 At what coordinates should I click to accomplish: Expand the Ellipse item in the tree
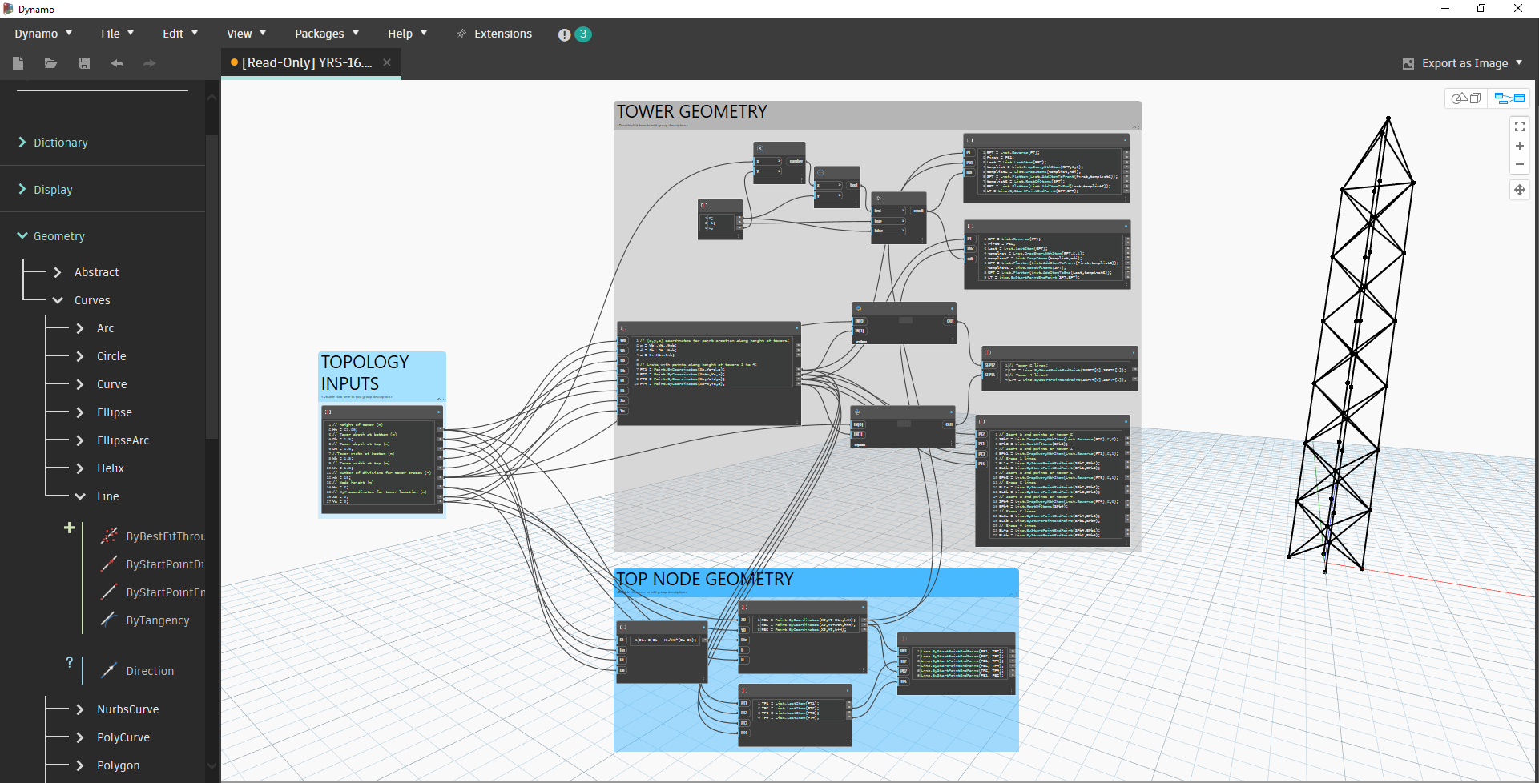(80, 412)
